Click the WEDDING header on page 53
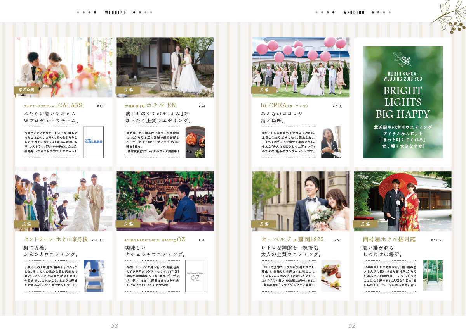466x334 pixels. [116, 12]
